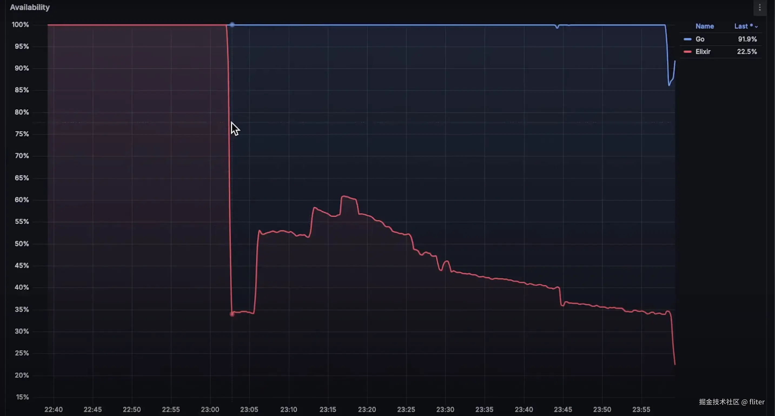The height and width of the screenshot is (416, 775).
Task: Sort legend by Name header
Action: click(x=705, y=26)
